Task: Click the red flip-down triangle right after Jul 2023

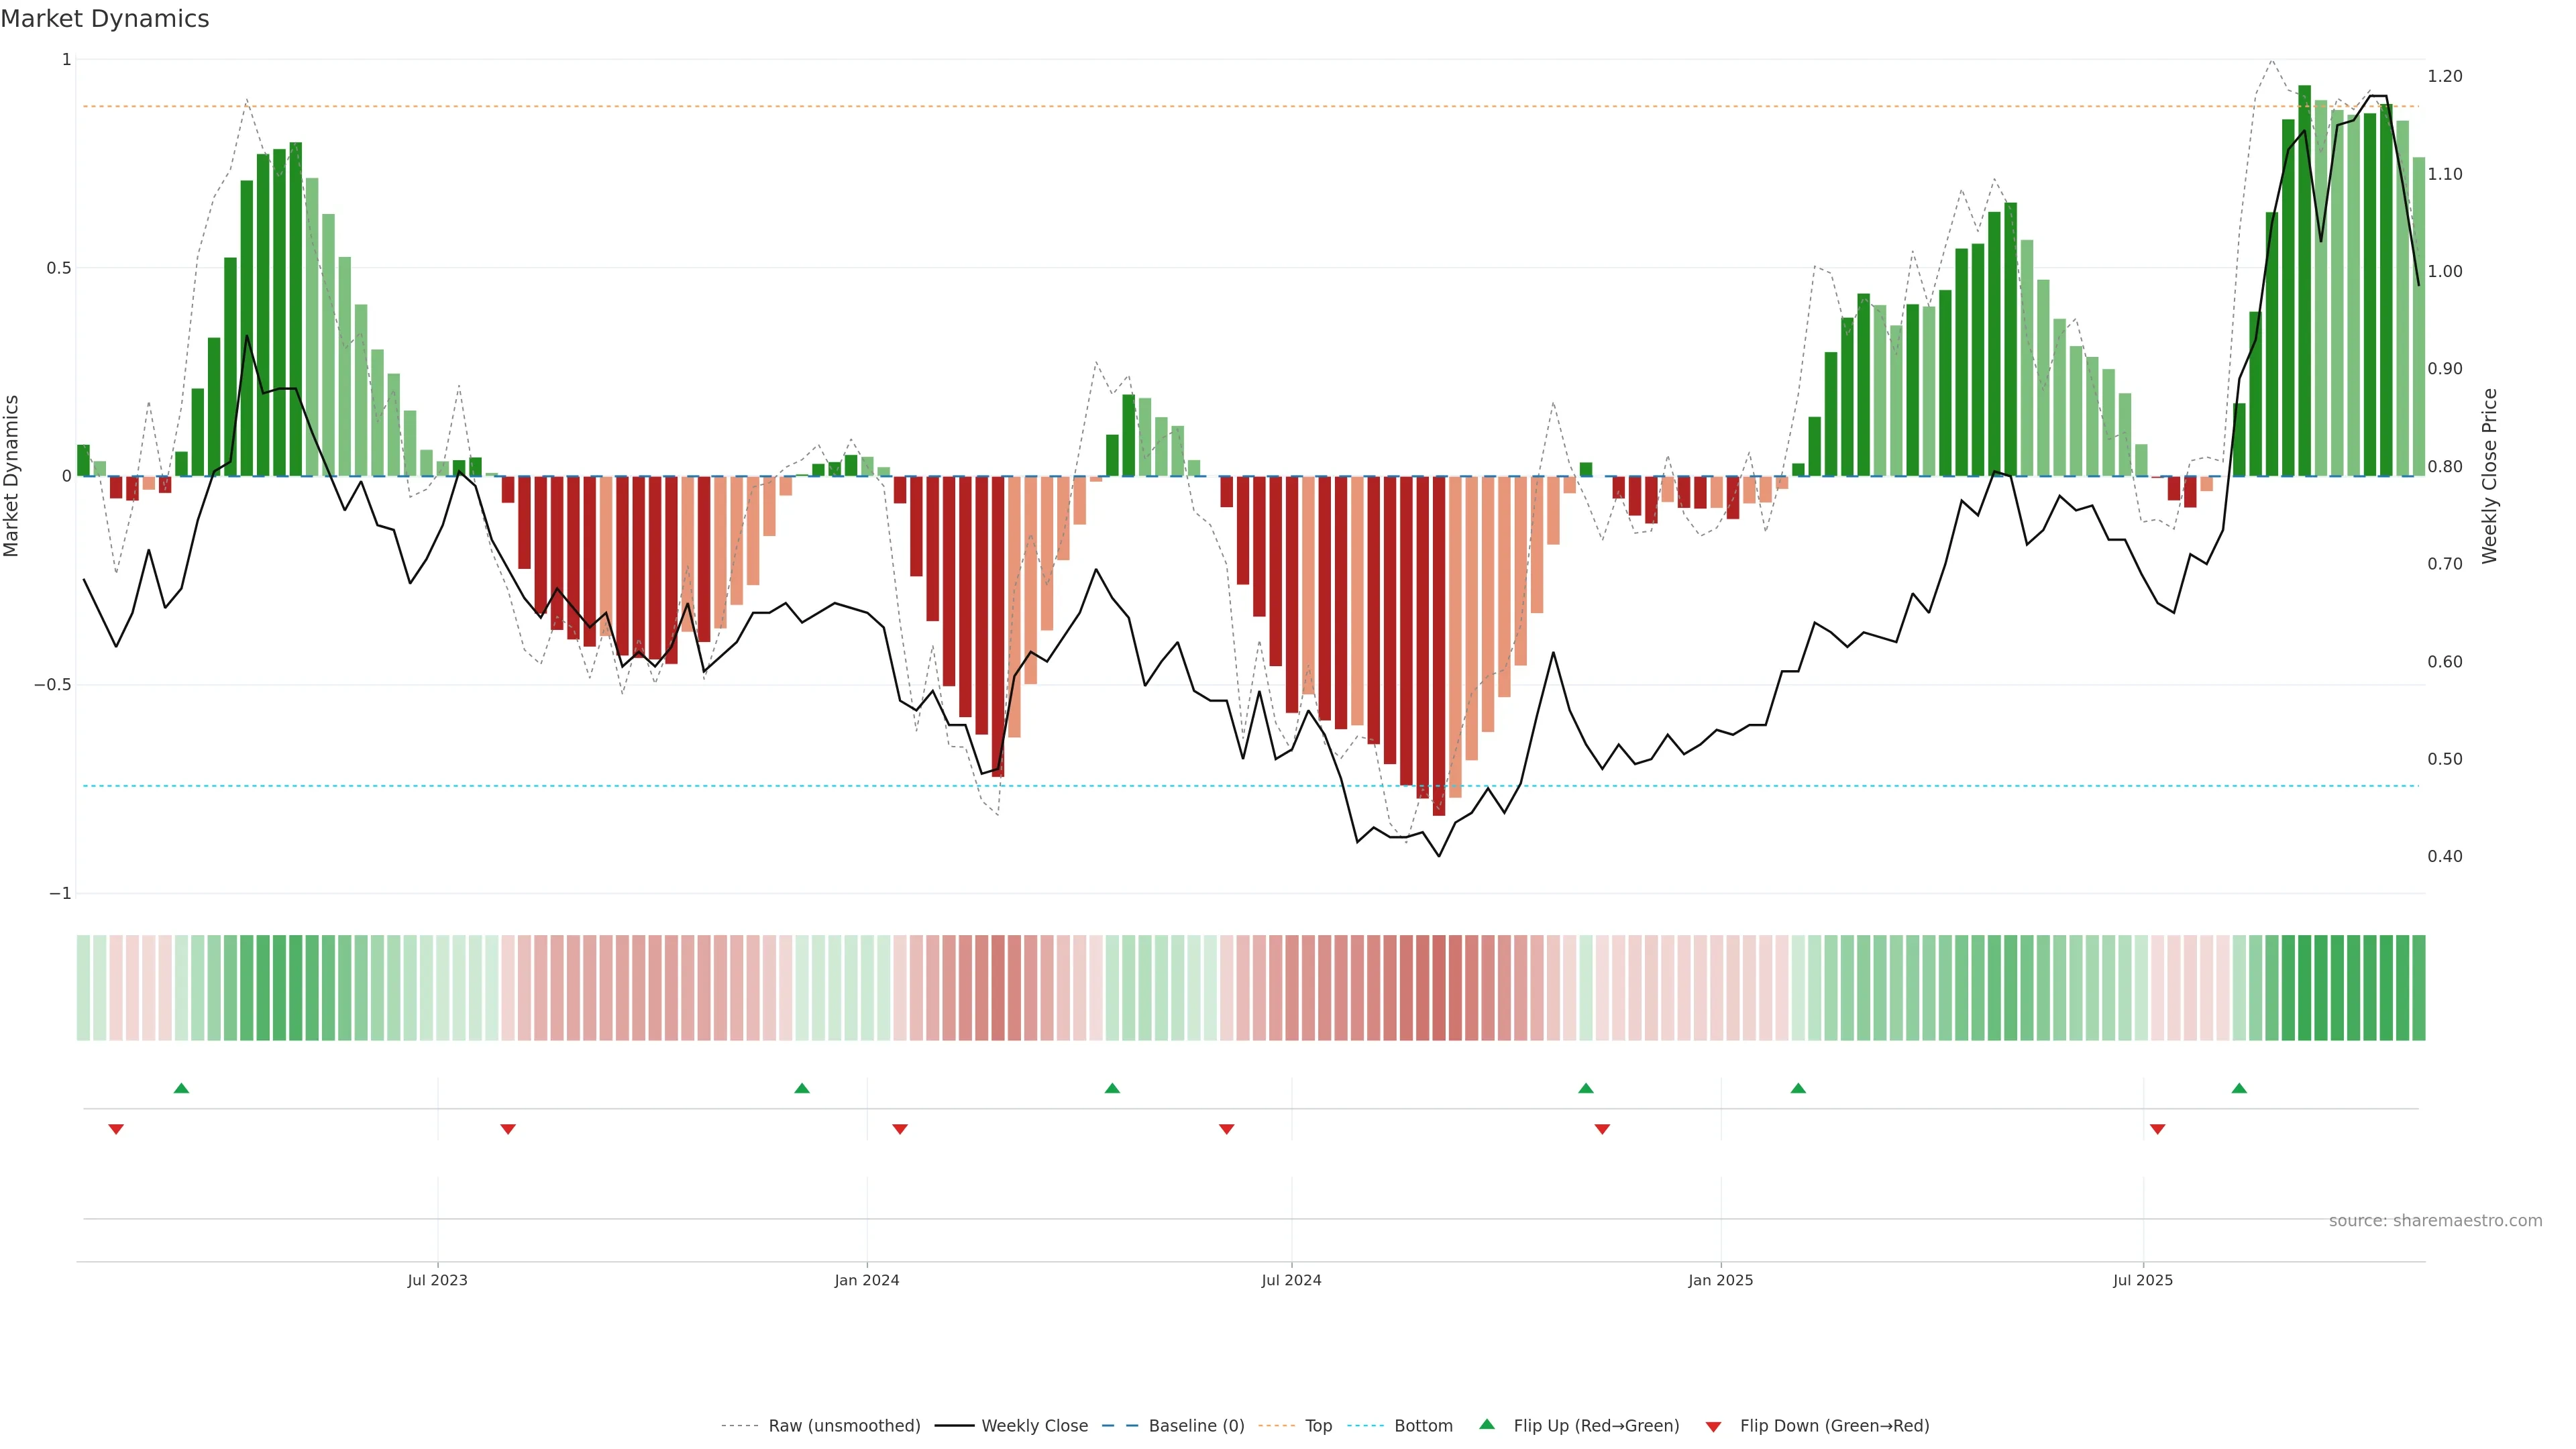Action: (508, 1129)
